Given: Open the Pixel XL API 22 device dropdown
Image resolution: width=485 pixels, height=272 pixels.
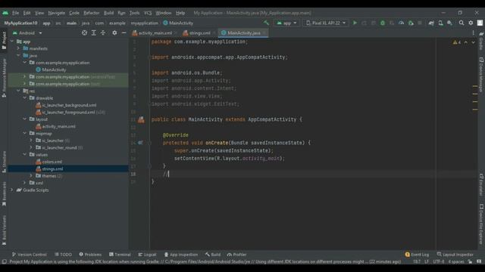Looking at the screenshot, I should 325,23.
